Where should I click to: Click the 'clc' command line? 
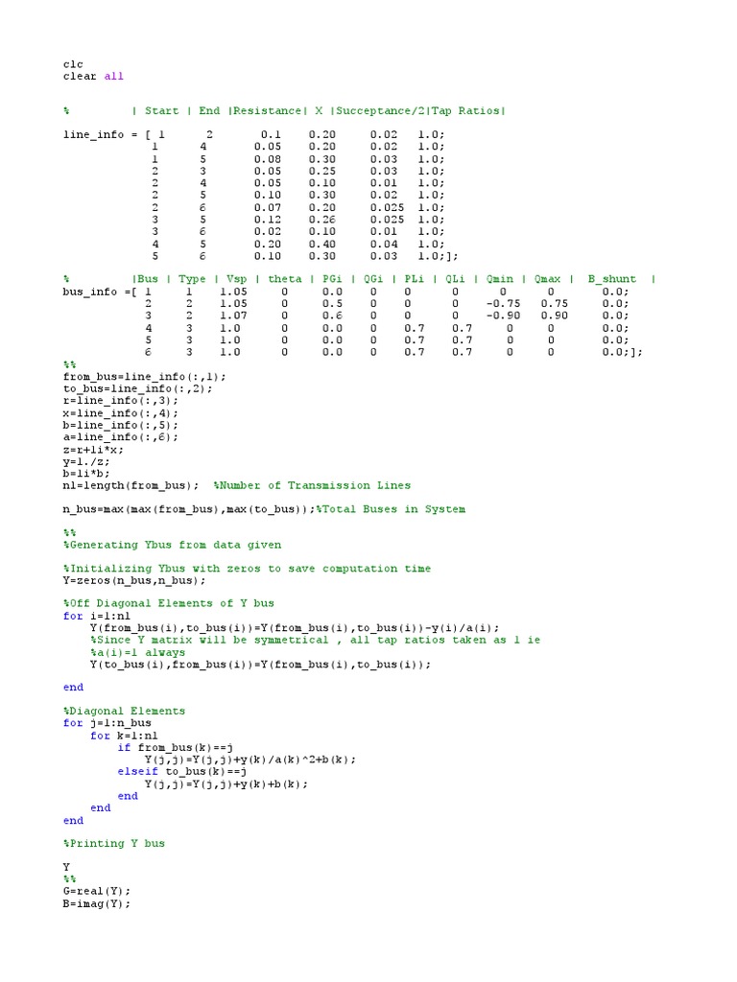coord(73,64)
